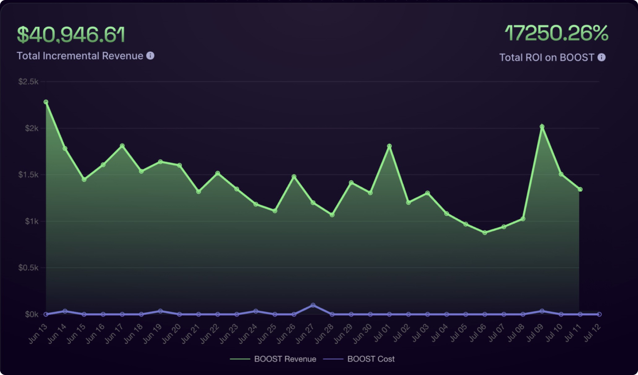Viewport: 638px width, 375px height.
Task: Click the Jul 12 BOOST Cost data point
Action: point(599,314)
